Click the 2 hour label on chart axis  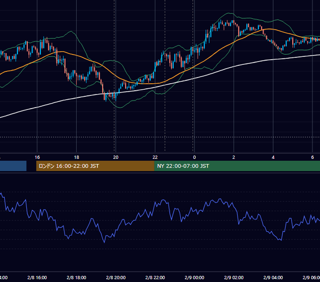(x=234, y=157)
